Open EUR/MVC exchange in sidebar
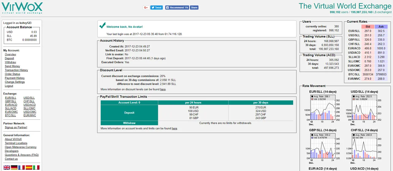The height and width of the screenshot is (171, 393). [x=30, y=116]
